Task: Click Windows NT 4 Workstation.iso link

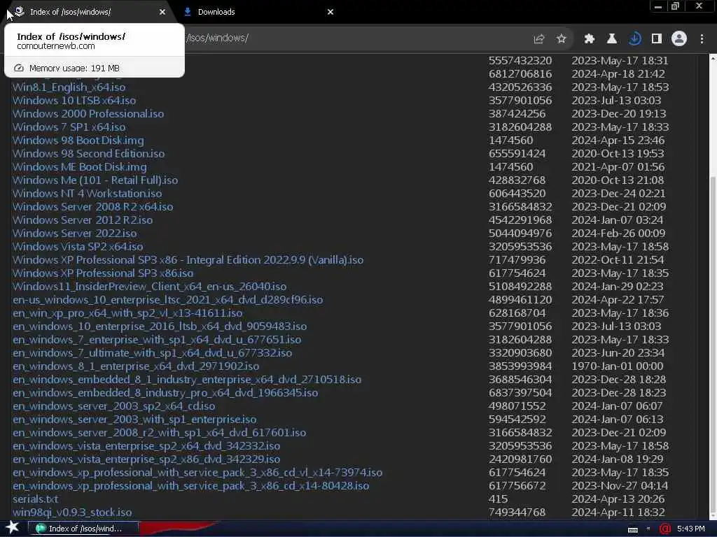Action: pos(88,193)
